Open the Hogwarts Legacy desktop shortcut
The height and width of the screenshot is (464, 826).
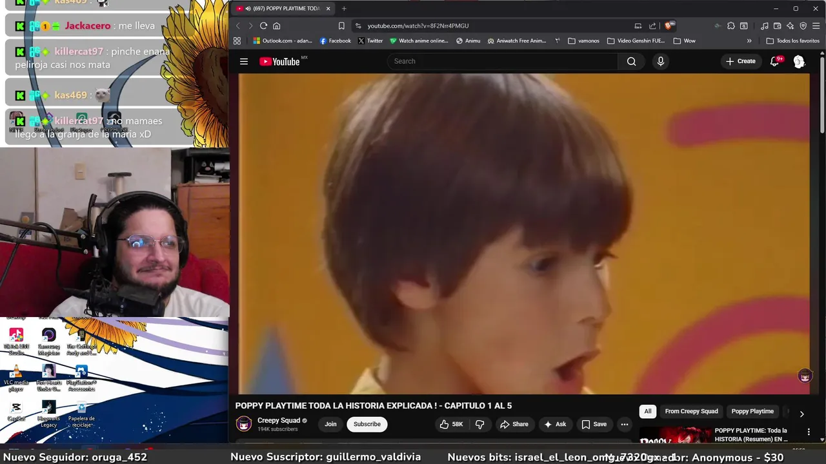(x=48, y=414)
